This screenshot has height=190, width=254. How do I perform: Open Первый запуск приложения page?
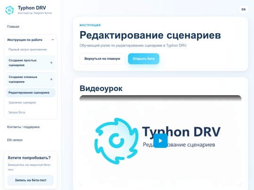pyautogui.click(x=28, y=49)
